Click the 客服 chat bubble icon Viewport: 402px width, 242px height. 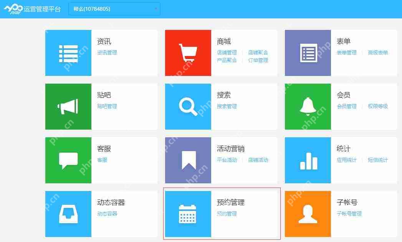[x=68, y=160]
